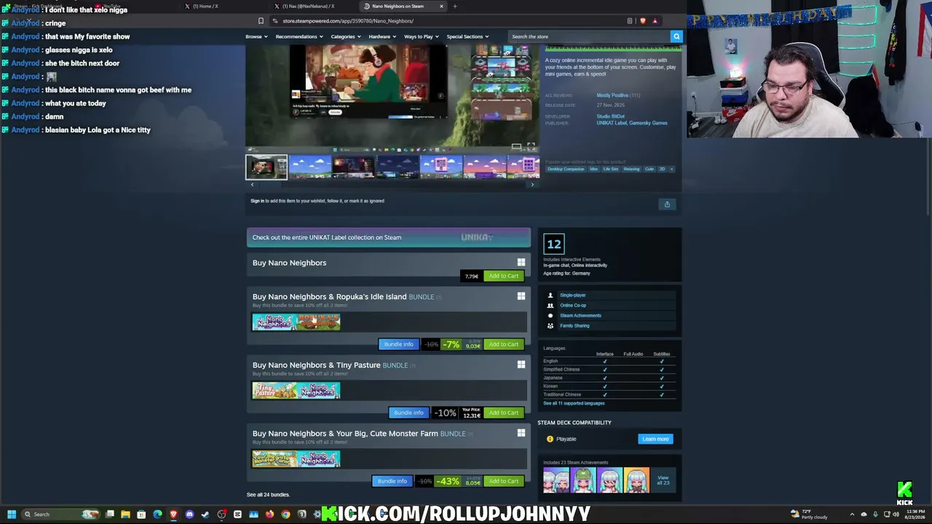Click Learn more for Steam Deck compatibility
Viewport: 932px width, 524px height.
(655, 439)
